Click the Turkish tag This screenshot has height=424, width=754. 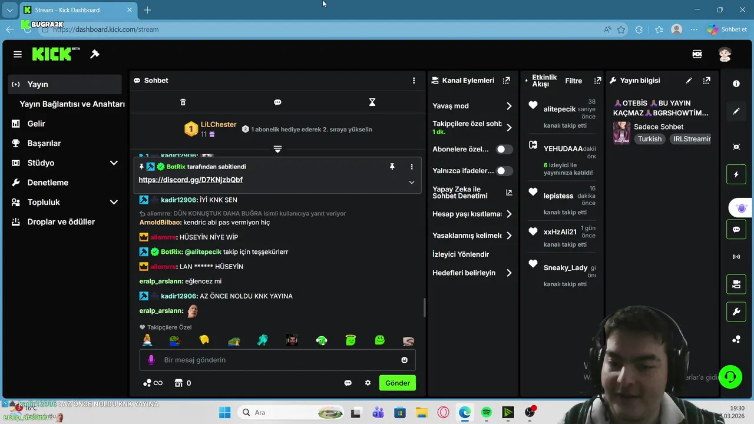[650, 139]
